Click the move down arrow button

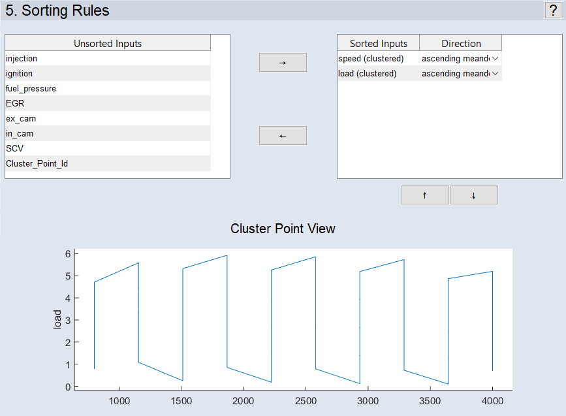(x=474, y=195)
